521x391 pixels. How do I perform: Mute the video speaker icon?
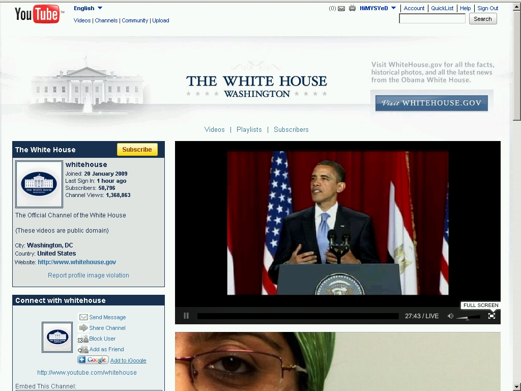(x=451, y=316)
